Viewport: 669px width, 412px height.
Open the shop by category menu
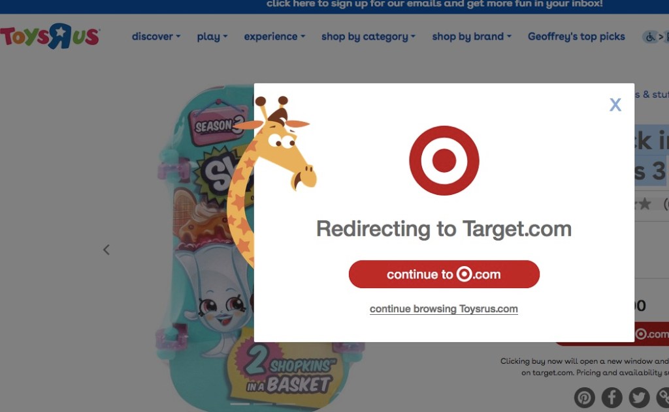tap(368, 37)
